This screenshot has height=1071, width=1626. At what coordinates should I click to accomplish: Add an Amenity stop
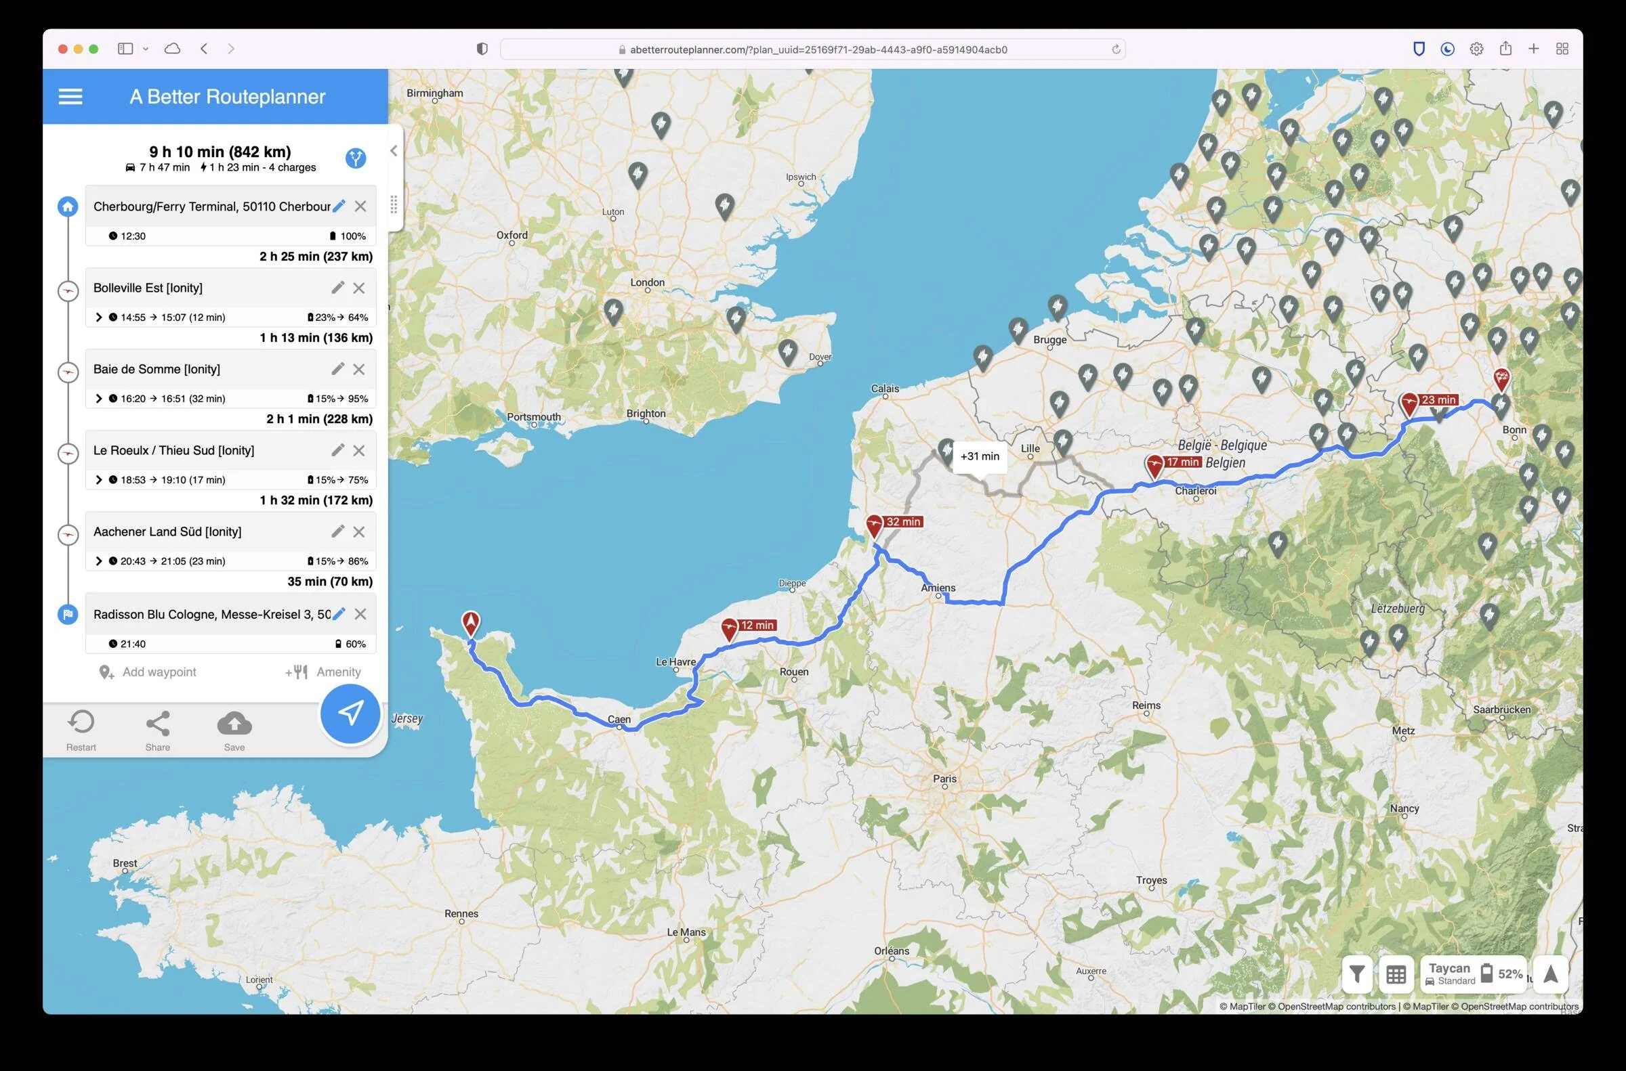pos(322,672)
